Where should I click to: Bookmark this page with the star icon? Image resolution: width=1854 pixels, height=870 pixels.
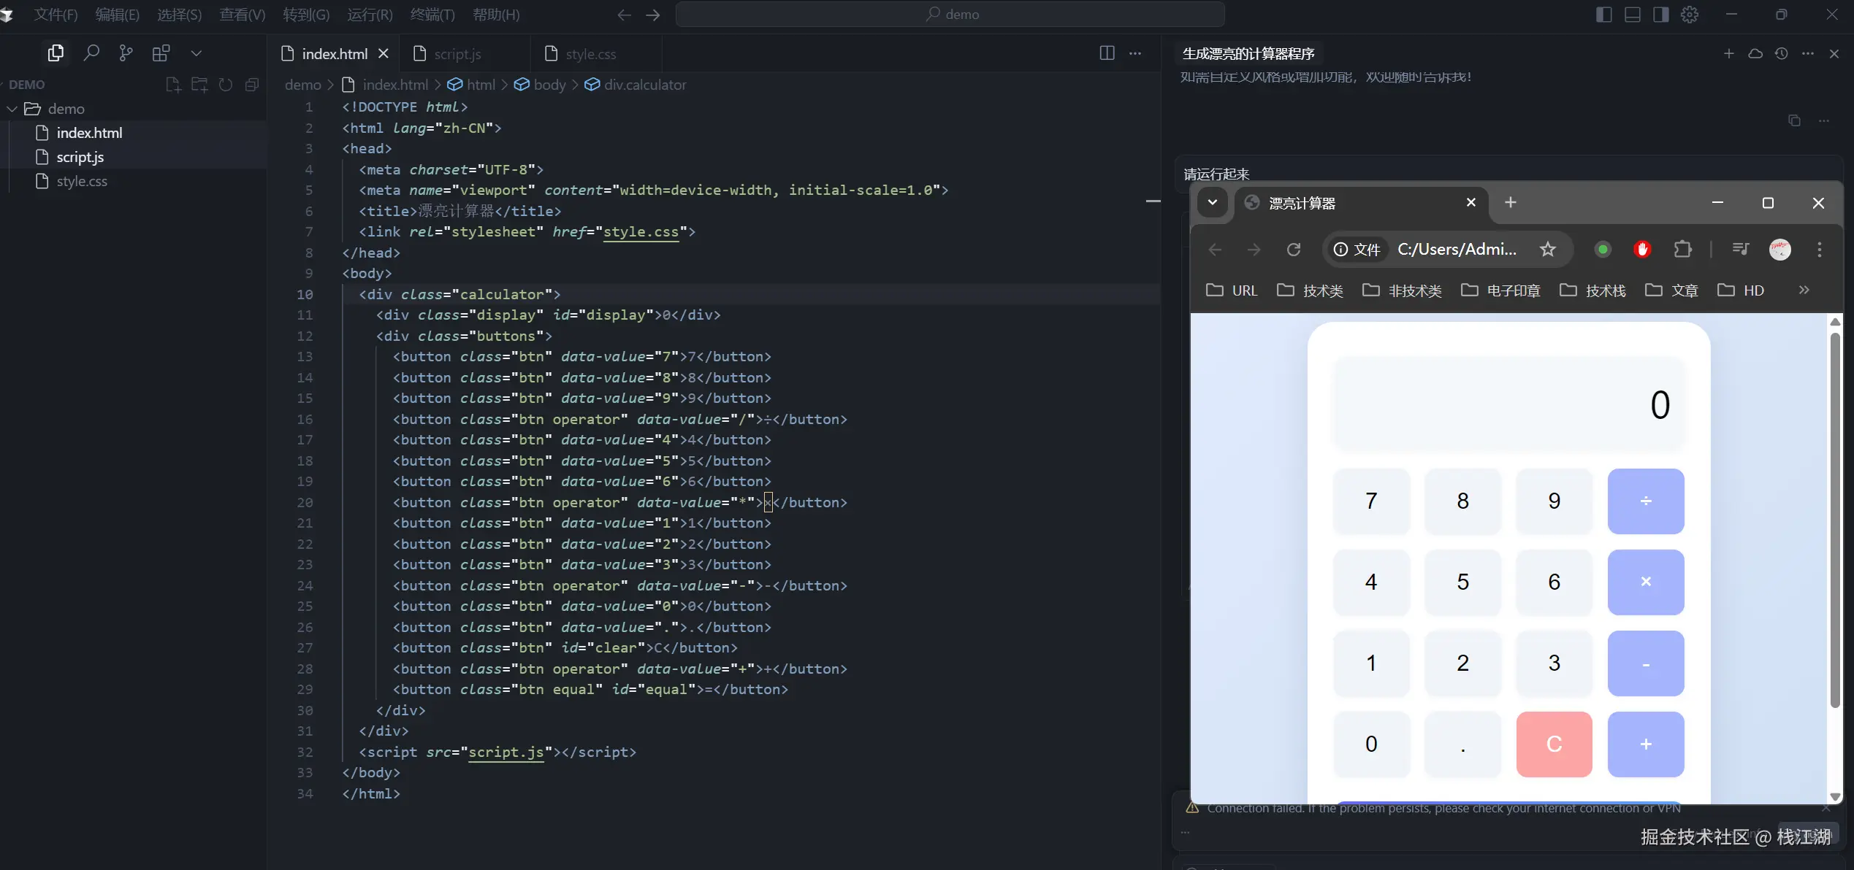coord(1547,250)
